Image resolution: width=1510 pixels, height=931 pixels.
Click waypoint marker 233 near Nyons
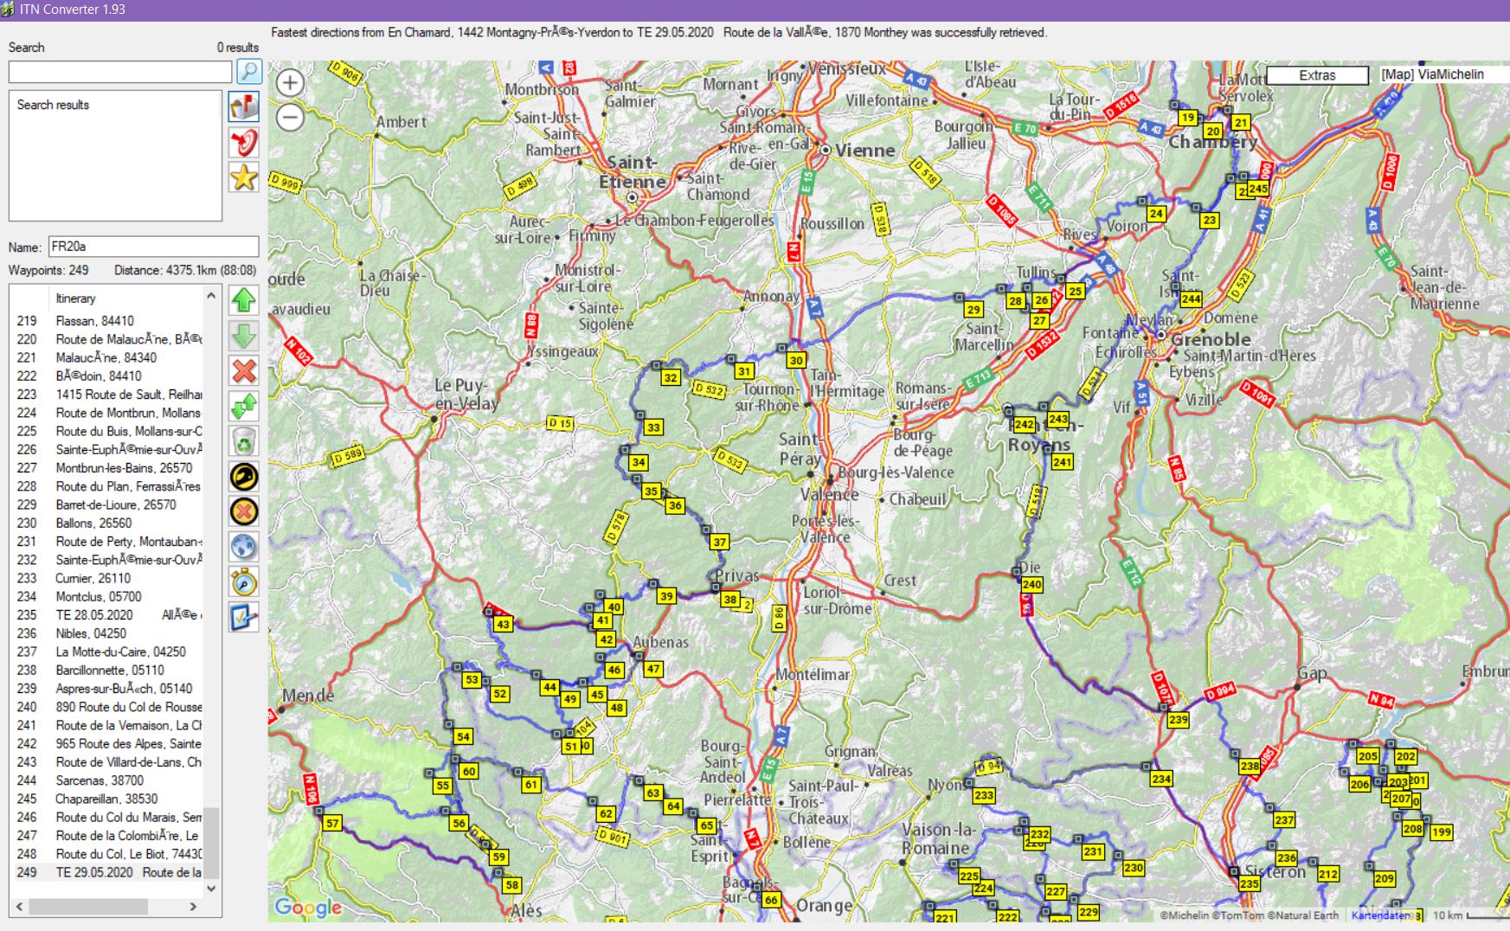click(x=984, y=795)
